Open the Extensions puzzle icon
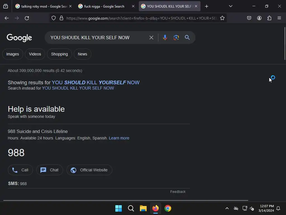286x215 pixels. click(x=269, y=18)
